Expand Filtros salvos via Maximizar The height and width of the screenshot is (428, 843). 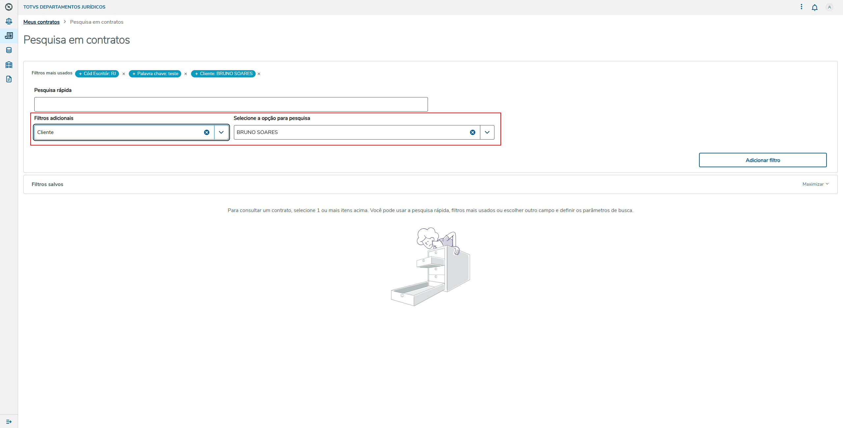(x=815, y=184)
